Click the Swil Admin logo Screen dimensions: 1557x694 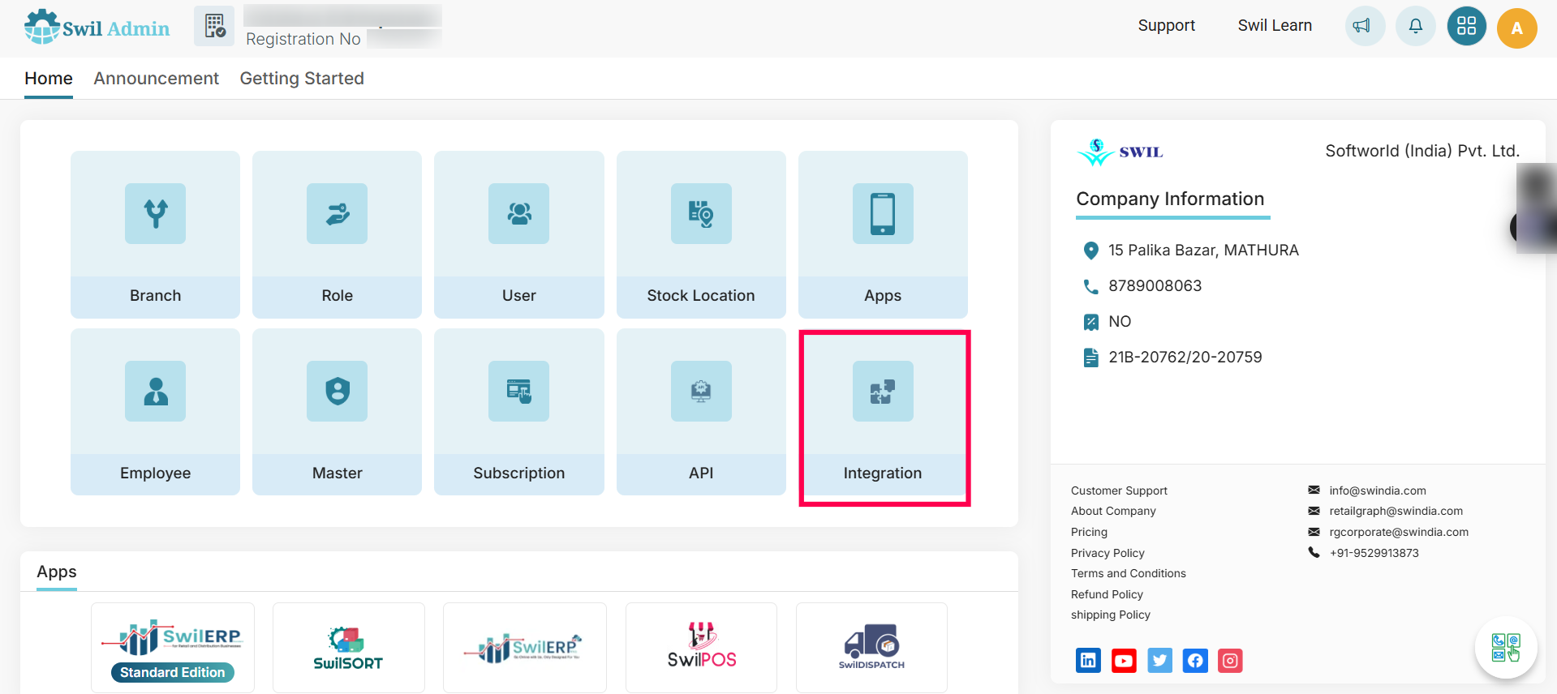pyautogui.click(x=97, y=28)
